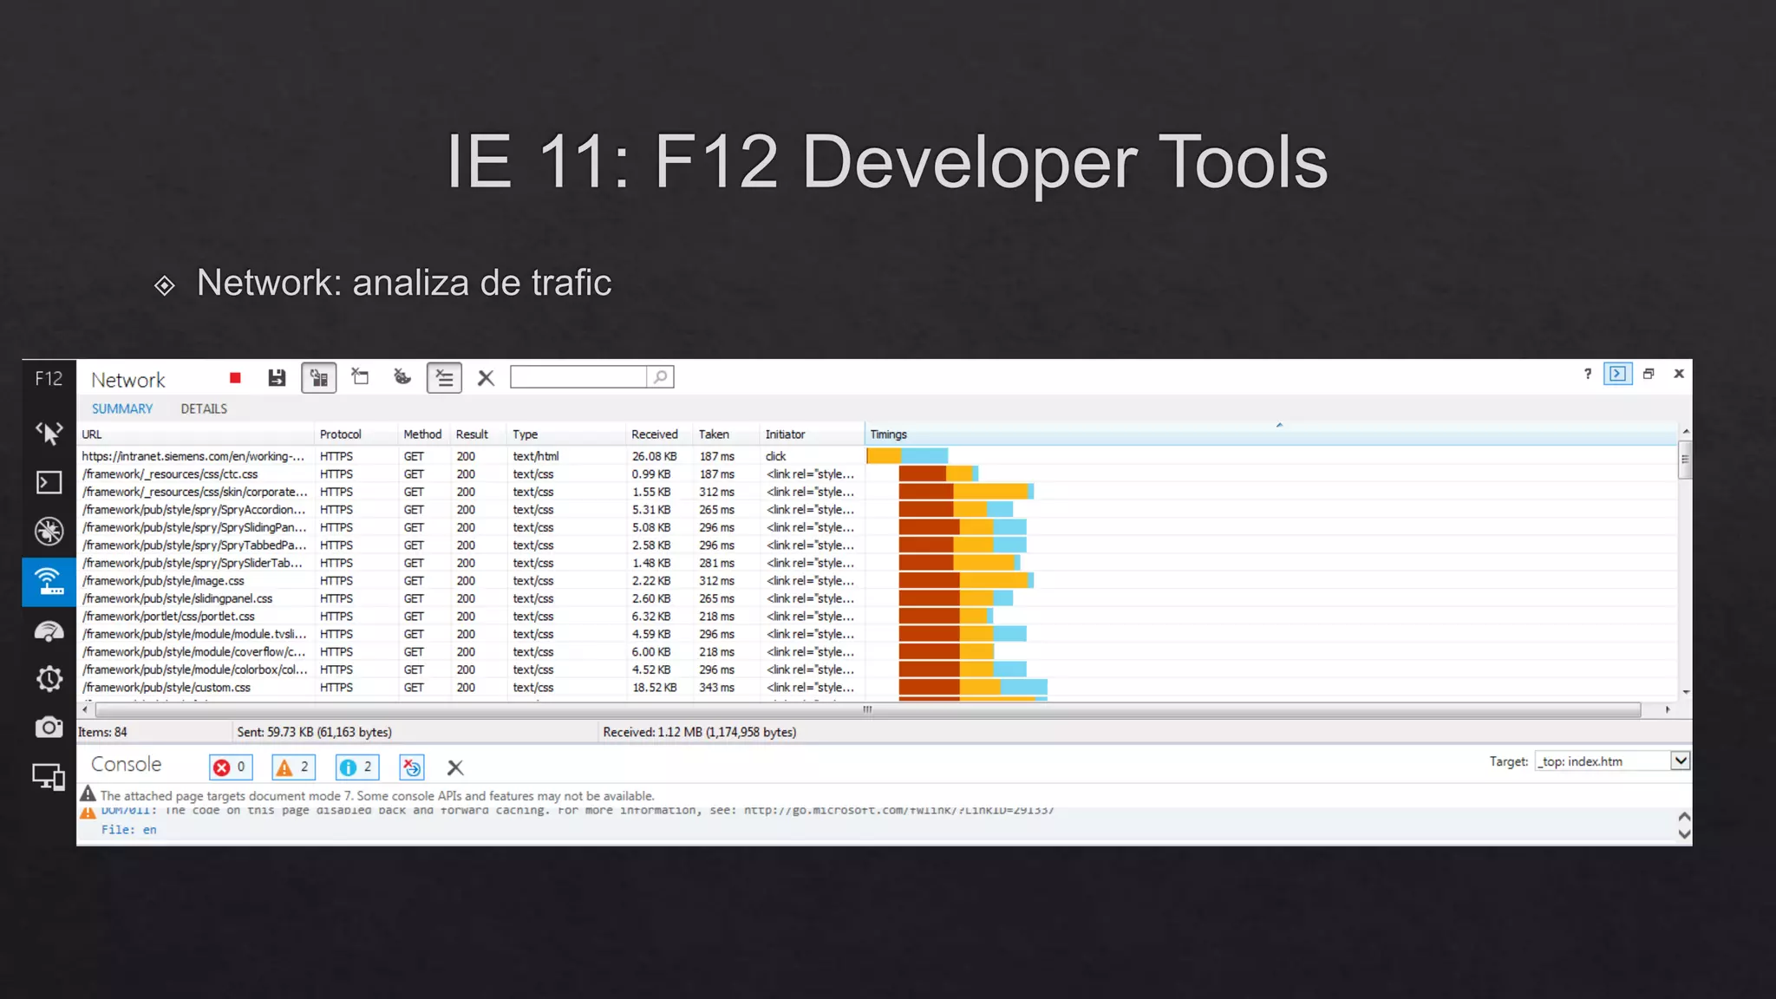Switch to the SUMMARY tab
The width and height of the screenshot is (1776, 999).
pyautogui.click(x=122, y=409)
